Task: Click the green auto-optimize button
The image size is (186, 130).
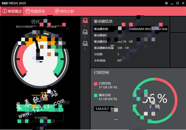Action: (40, 108)
